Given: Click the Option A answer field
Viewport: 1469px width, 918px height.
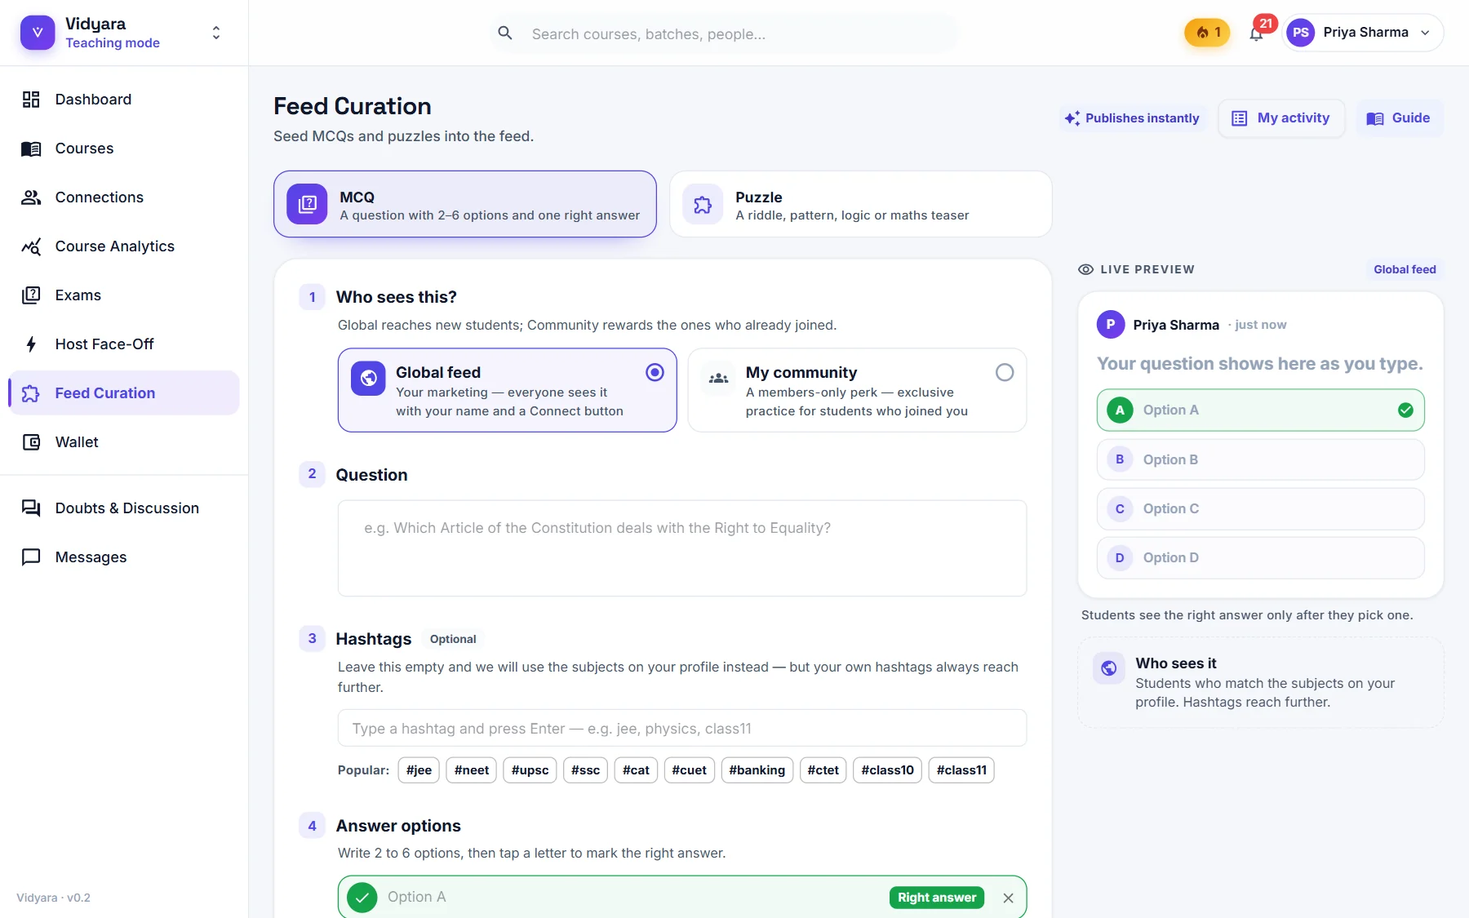Looking at the screenshot, I should 632,898.
